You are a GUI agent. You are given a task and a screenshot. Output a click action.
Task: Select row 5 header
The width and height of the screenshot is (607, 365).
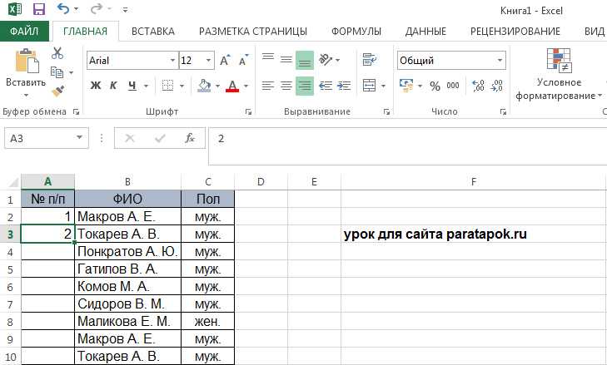coord(10,269)
